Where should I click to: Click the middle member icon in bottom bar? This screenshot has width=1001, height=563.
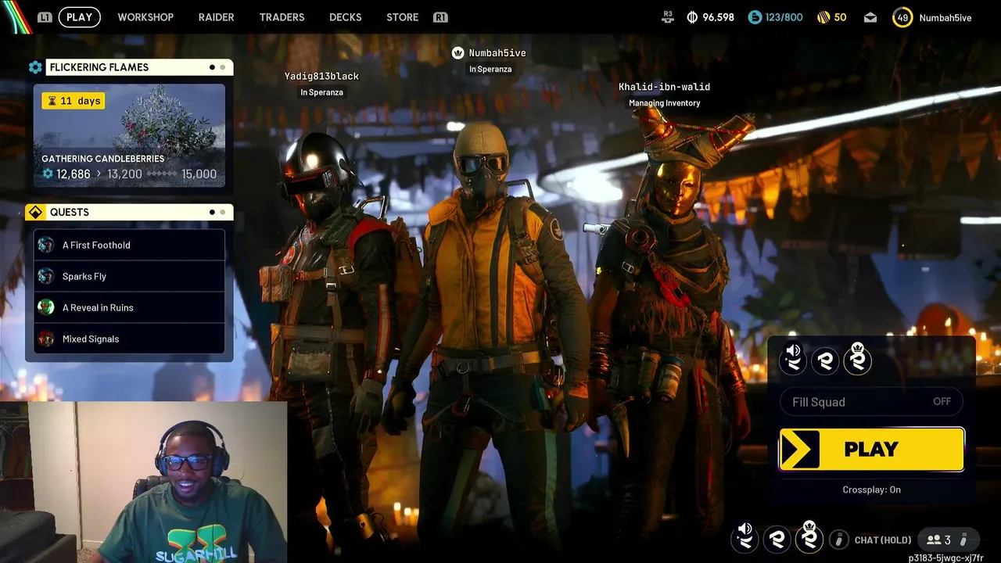[x=777, y=539]
